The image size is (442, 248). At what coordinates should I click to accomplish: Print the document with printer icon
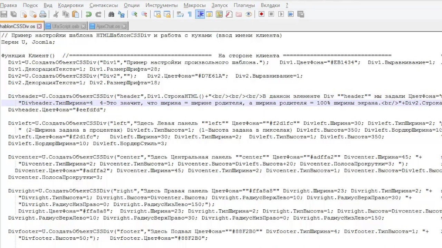43,14
